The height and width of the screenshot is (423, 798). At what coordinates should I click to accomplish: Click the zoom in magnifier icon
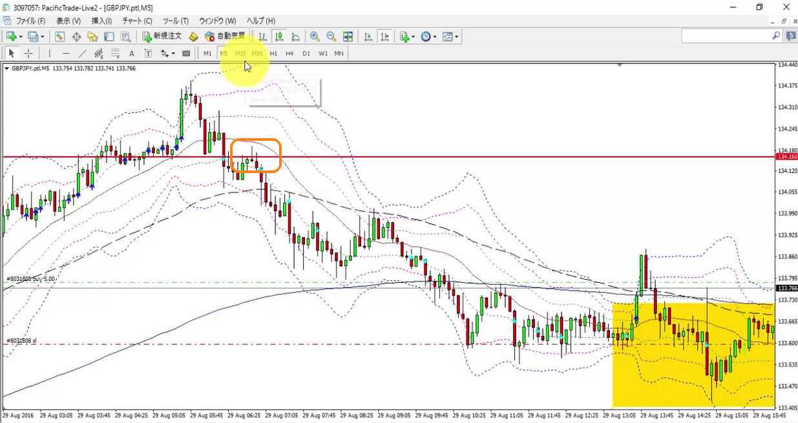coord(314,36)
